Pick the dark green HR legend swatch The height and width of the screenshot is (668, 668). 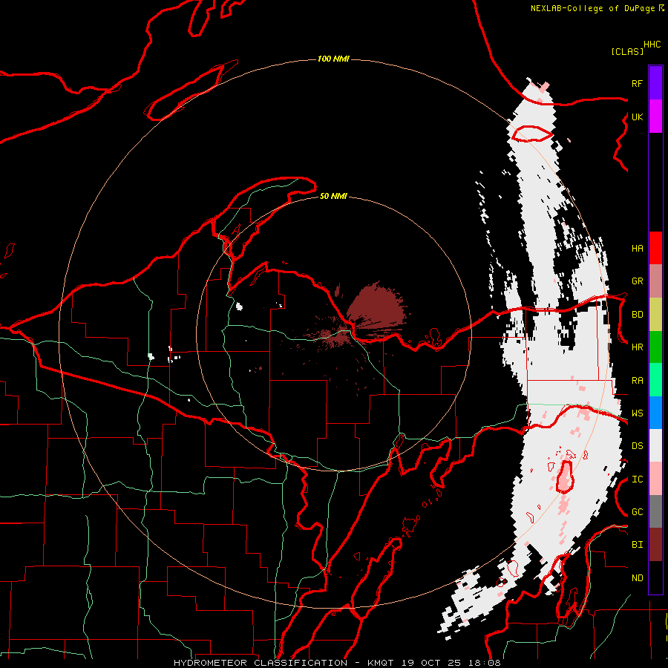655,347
